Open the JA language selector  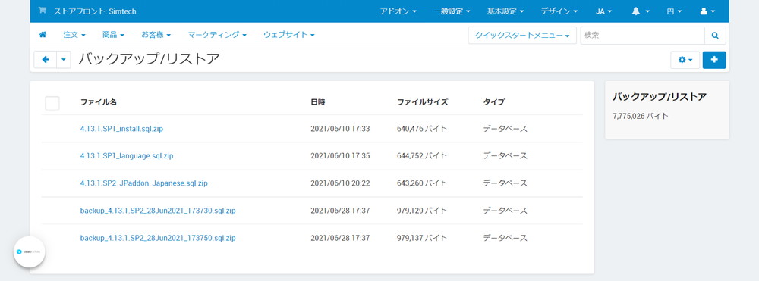pos(603,11)
